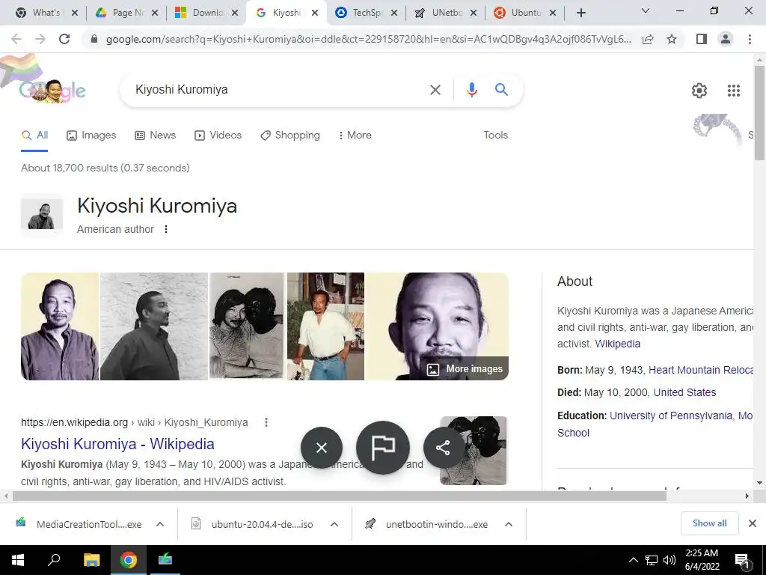Close the What's tab
Screen dimensions: 766x575
(x=74, y=13)
